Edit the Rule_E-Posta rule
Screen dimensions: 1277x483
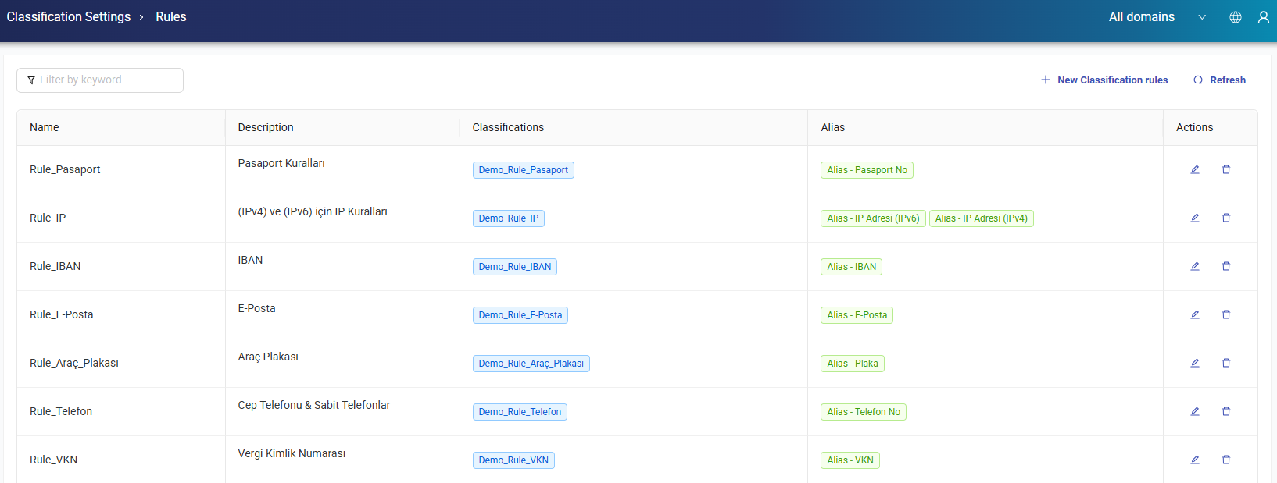point(1194,314)
